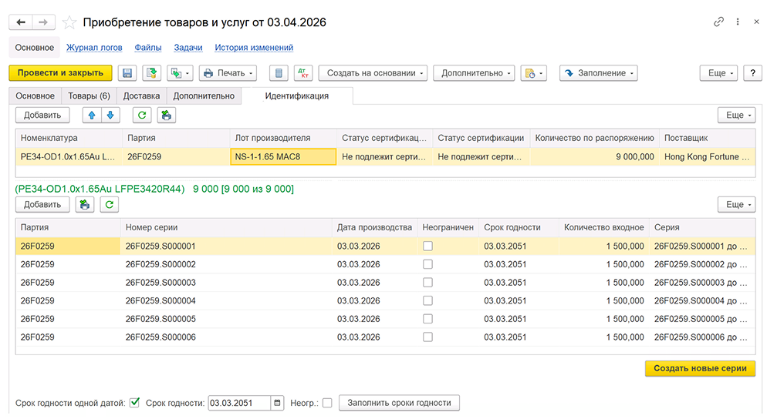
Task: Click Hong Kong Fortune supplier cell
Action: pos(707,157)
